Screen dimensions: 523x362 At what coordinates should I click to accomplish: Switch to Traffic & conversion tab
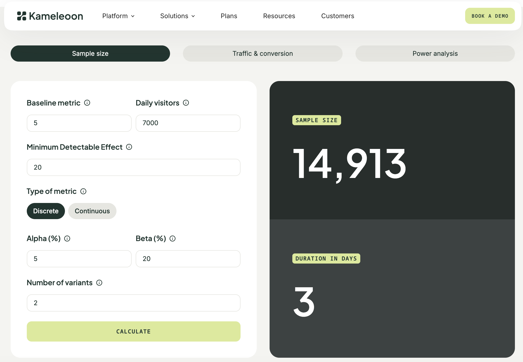click(x=263, y=54)
